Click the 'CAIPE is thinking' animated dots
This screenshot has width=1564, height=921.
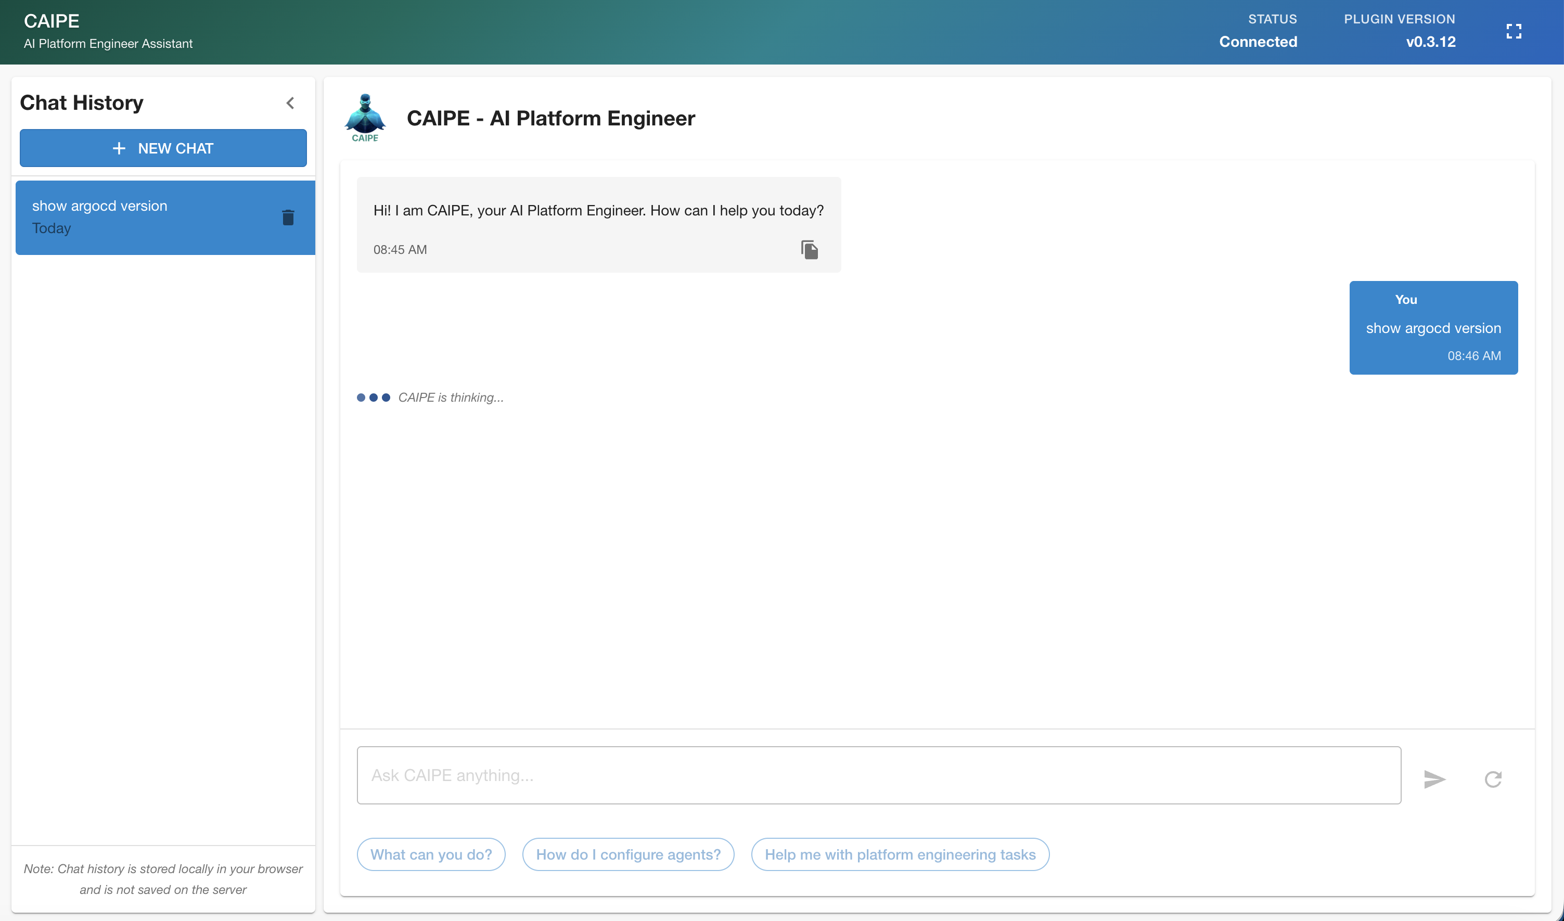373,397
